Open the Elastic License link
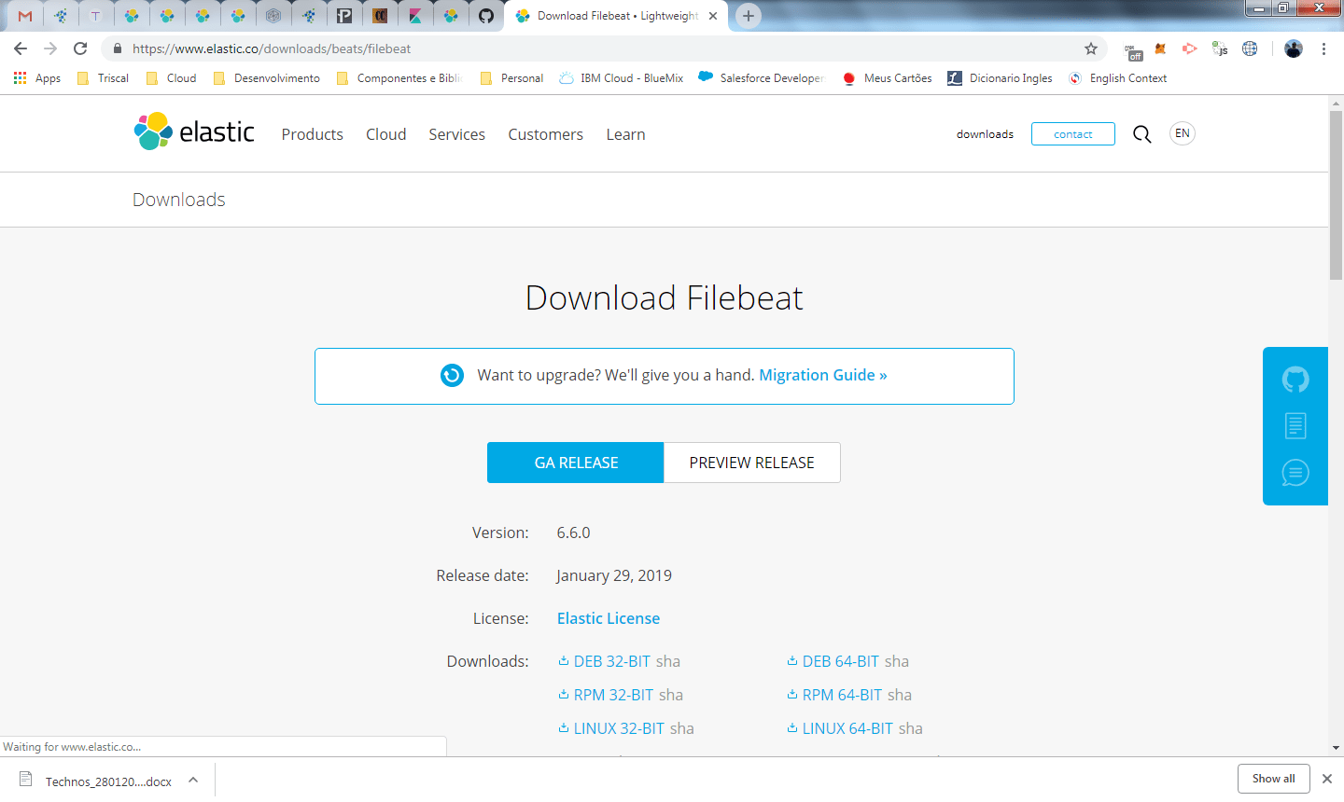This screenshot has height=802, width=1344. coord(609,618)
